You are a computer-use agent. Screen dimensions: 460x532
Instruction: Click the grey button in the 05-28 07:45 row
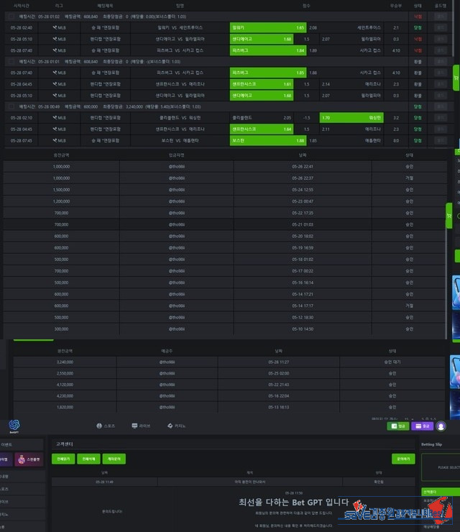[441, 140]
